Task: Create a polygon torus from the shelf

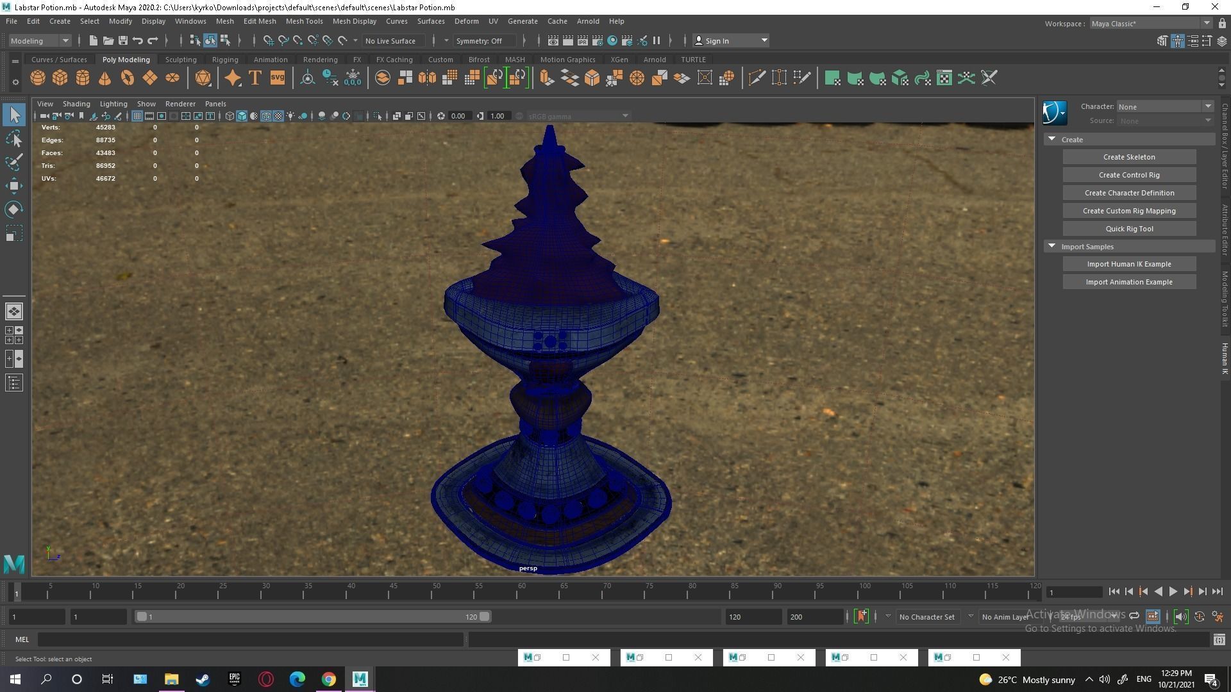Action: tap(128, 78)
